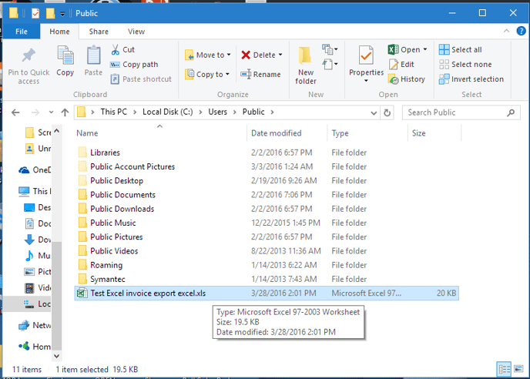Select the Test Excel invoice export excel.xls file
Screen dimensions: 530x379
[148, 293]
